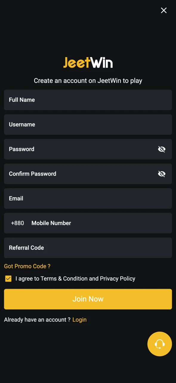Close the registration form with X icon
Viewport: 176px width, 383px height.
coord(164,10)
